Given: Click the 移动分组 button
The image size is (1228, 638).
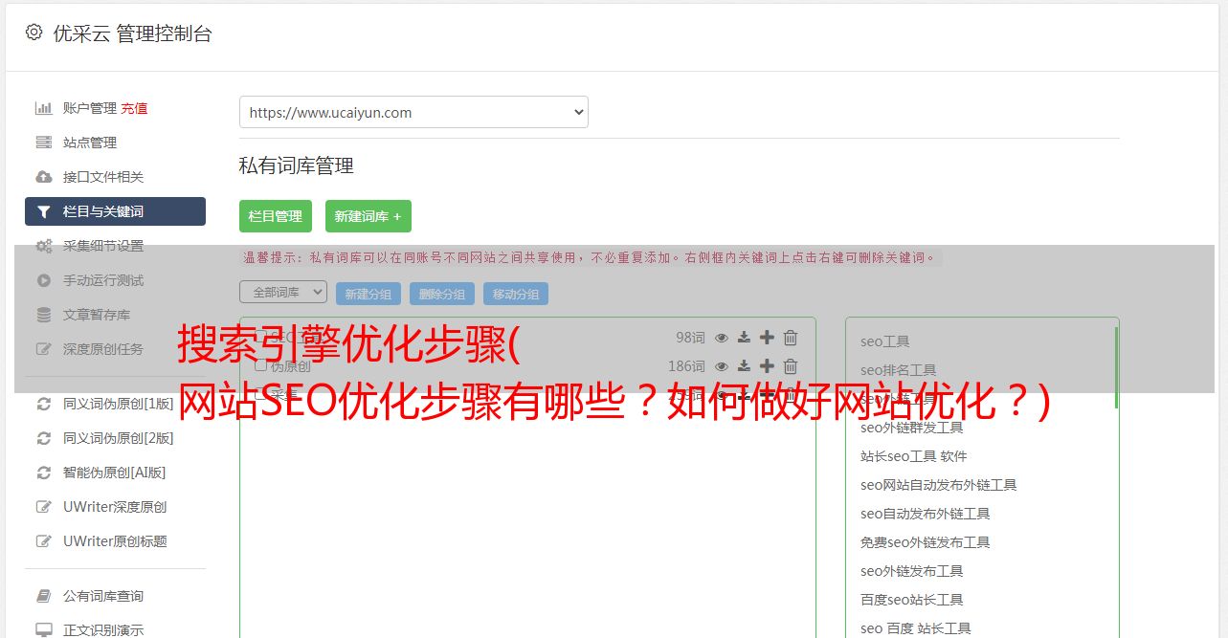Looking at the screenshot, I should click(516, 294).
